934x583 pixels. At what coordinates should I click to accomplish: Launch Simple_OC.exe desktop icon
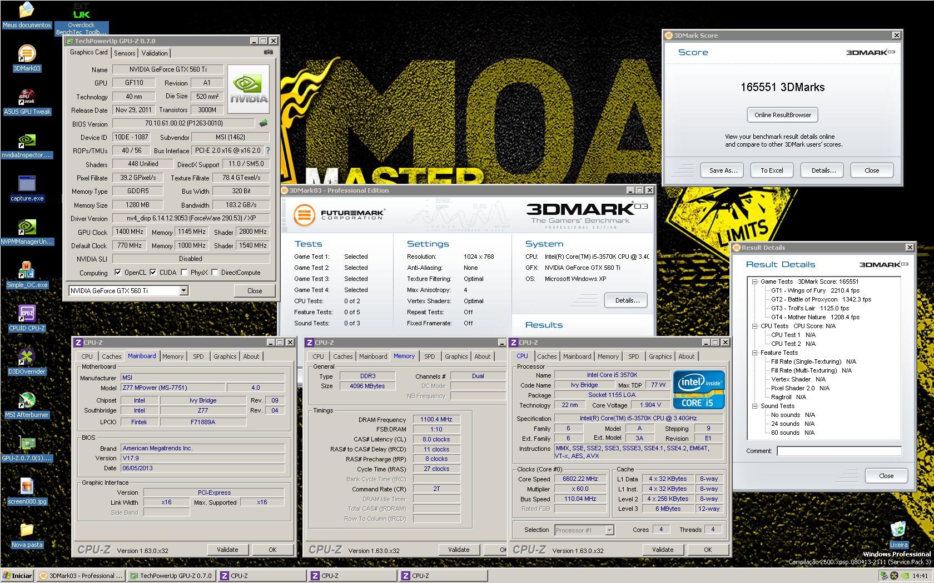click(x=27, y=275)
